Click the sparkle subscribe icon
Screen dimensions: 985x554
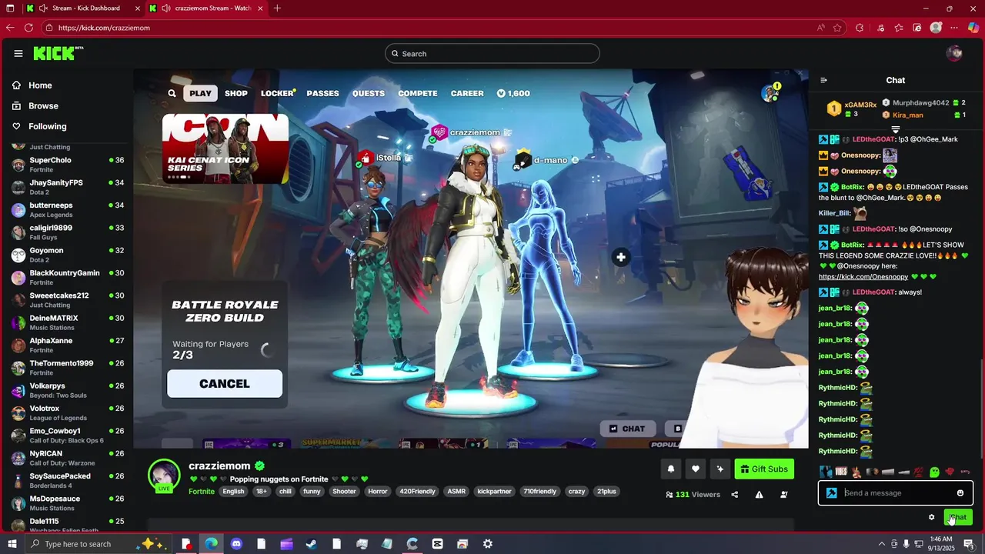pyautogui.click(x=720, y=469)
